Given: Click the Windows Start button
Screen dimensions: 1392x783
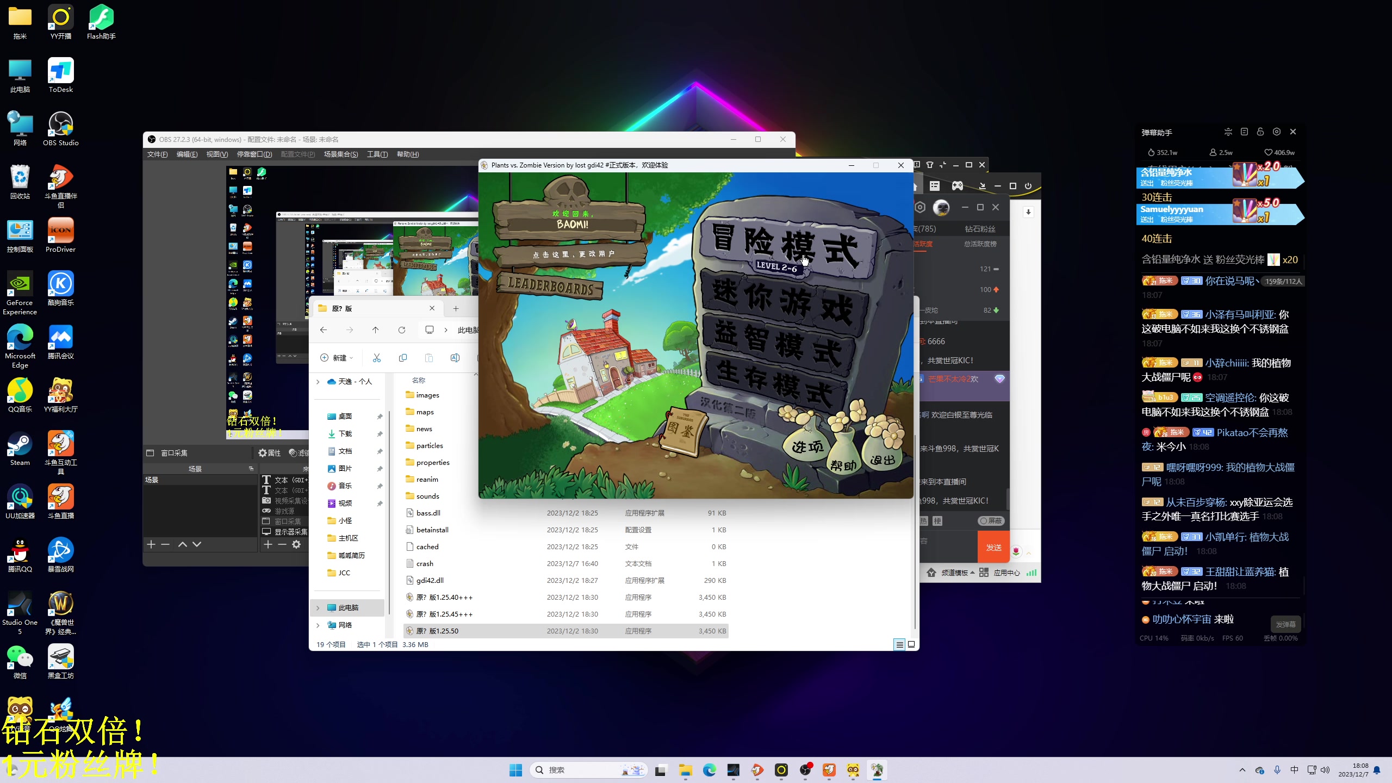Looking at the screenshot, I should 515,770.
